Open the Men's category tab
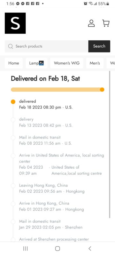The width and height of the screenshot is (115, 256). click(x=95, y=63)
